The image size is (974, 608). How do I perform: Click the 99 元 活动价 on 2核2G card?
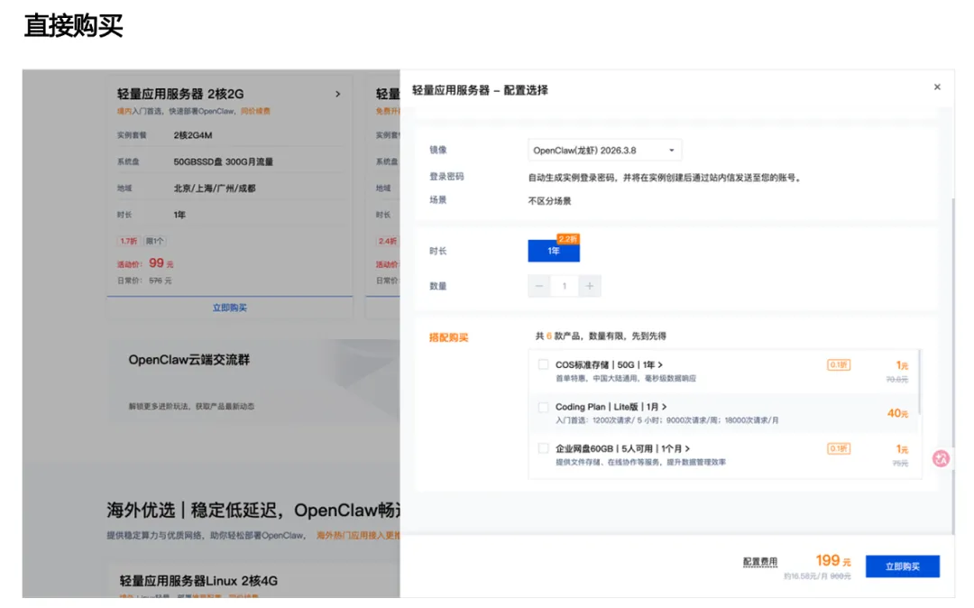tap(161, 263)
